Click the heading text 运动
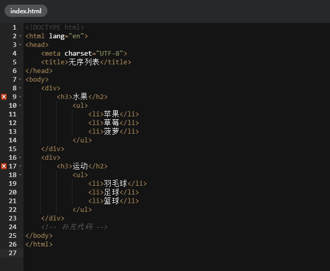330x271 pixels. [x=80, y=166]
